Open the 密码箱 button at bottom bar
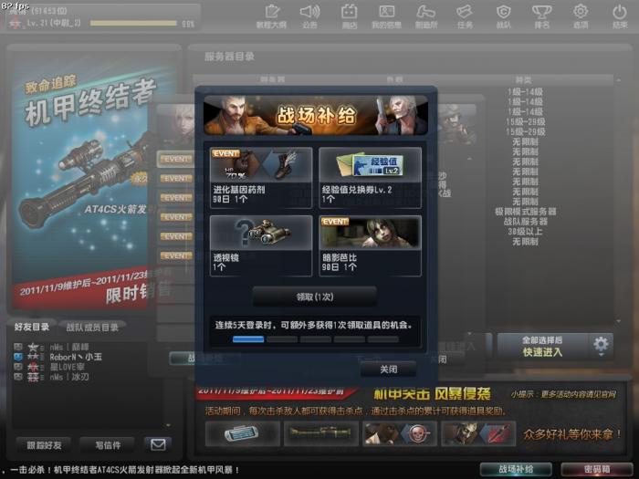 click(597, 469)
